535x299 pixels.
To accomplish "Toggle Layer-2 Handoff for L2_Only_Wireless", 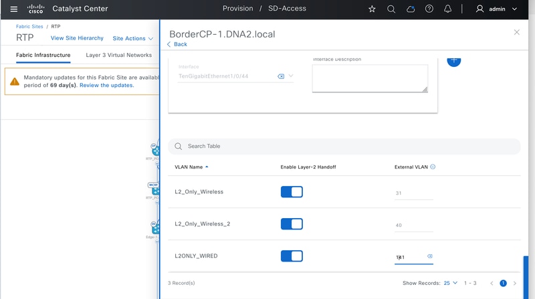I will coord(292,192).
